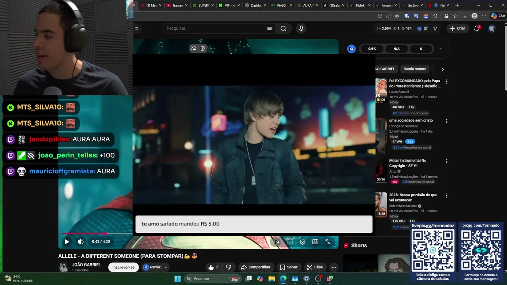Click the video progress bar red scrubber
Viewport: 507px width, 285px height.
[105, 234]
